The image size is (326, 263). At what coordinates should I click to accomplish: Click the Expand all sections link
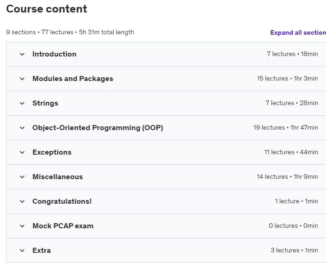coord(298,32)
